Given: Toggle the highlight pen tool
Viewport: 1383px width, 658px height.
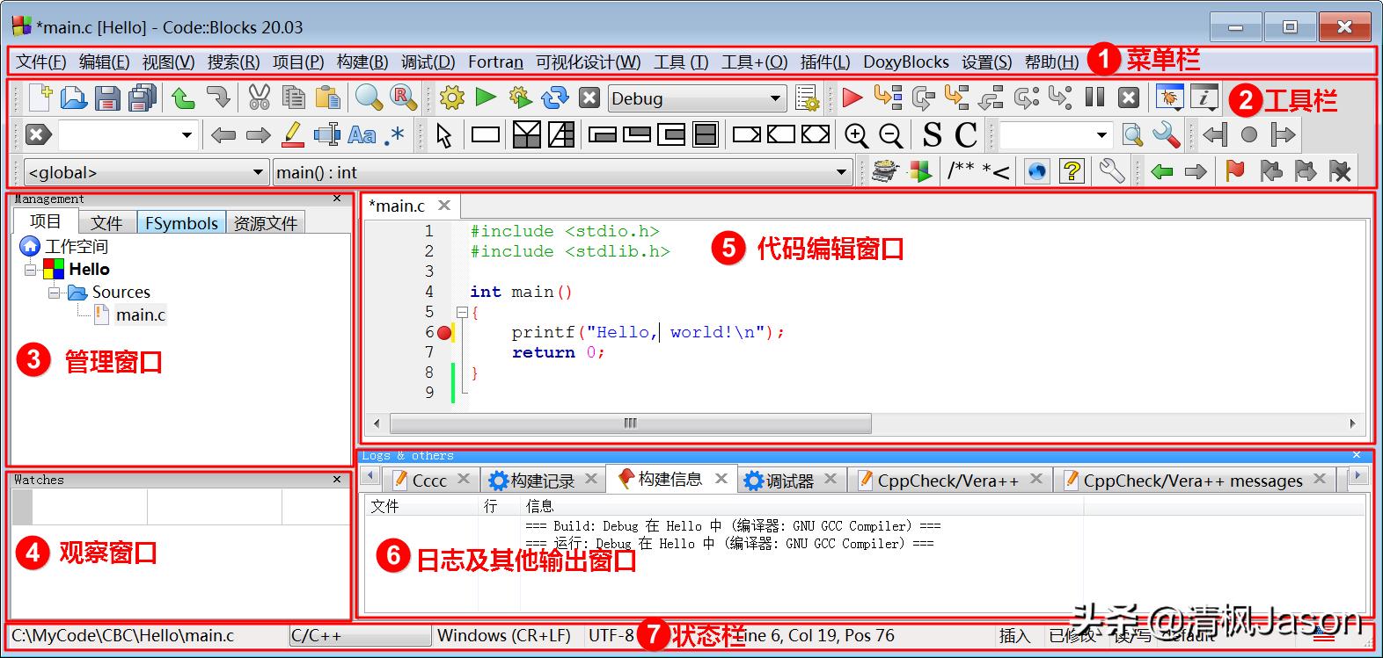Looking at the screenshot, I should tap(292, 135).
